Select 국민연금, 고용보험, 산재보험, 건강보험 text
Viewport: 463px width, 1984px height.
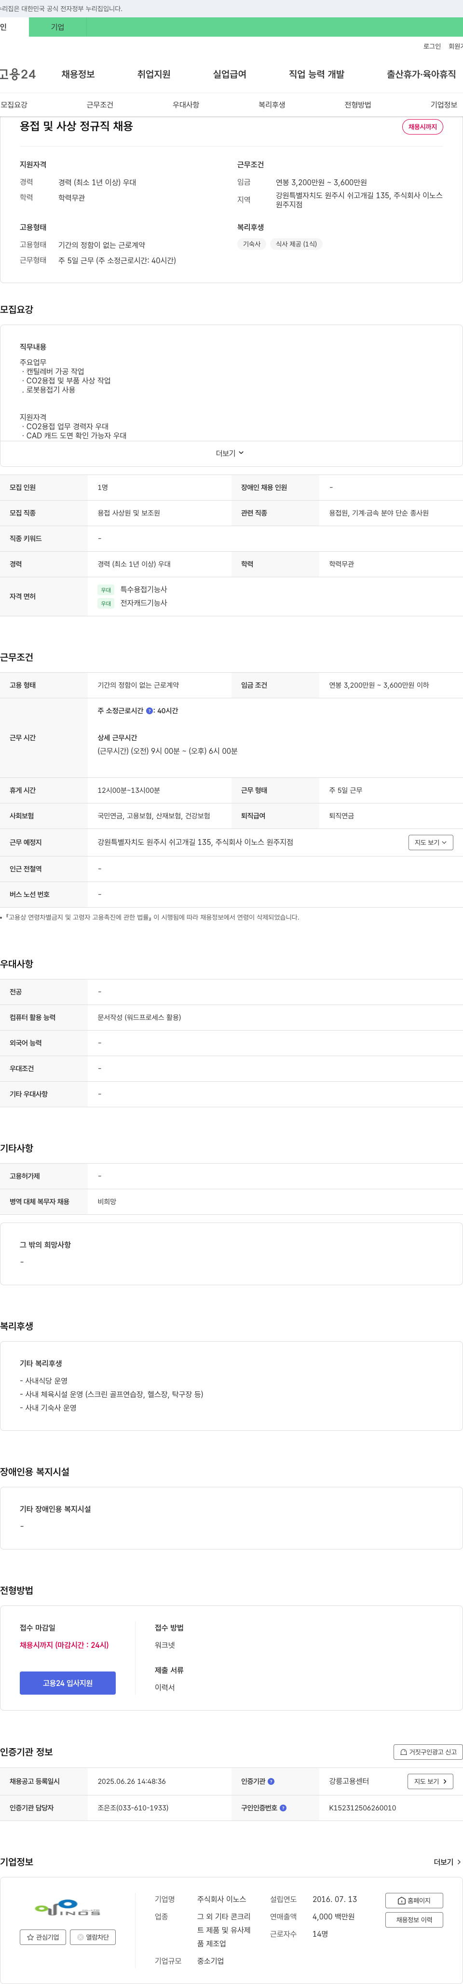[153, 815]
